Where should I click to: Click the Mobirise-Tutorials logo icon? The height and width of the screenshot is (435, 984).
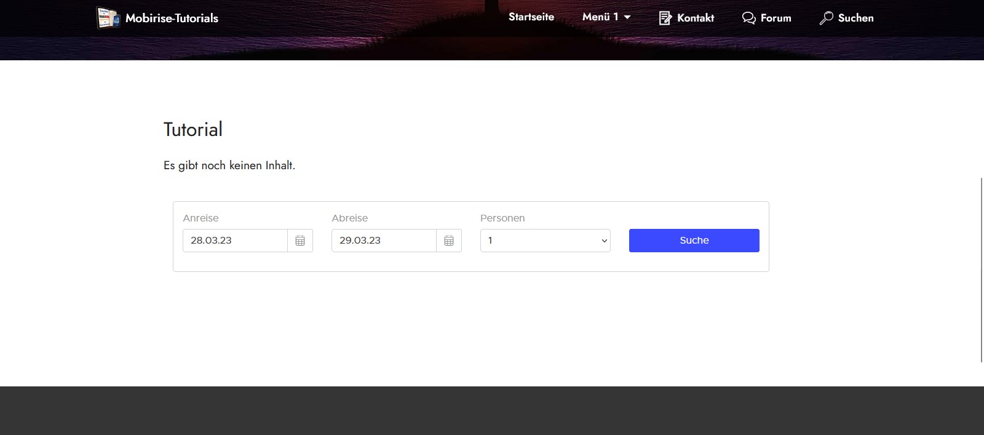coord(108,18)
